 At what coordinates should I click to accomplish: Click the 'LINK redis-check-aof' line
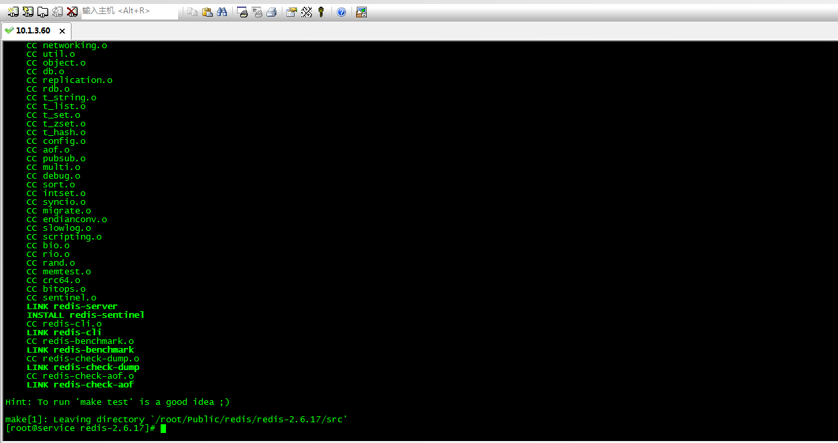80,385
